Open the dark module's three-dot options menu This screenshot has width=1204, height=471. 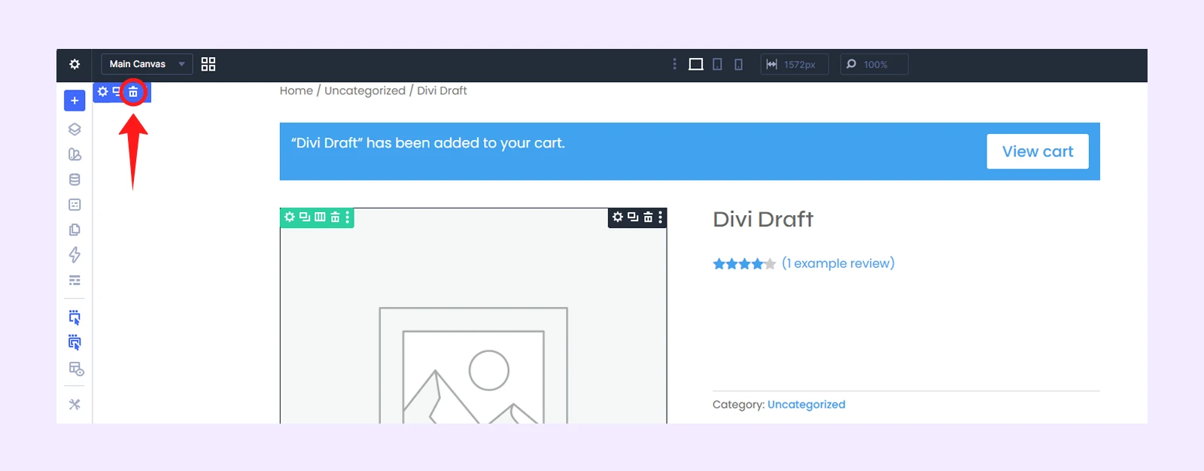pyautogui.click(x=660, y=217)
